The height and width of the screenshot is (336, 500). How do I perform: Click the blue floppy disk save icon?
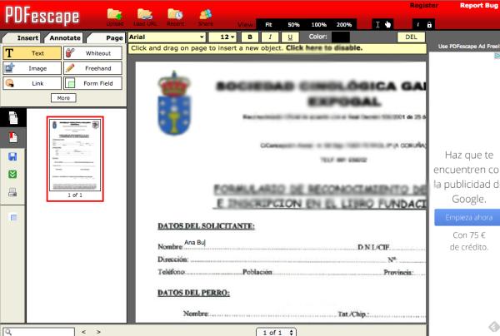(x=12, y=156)
